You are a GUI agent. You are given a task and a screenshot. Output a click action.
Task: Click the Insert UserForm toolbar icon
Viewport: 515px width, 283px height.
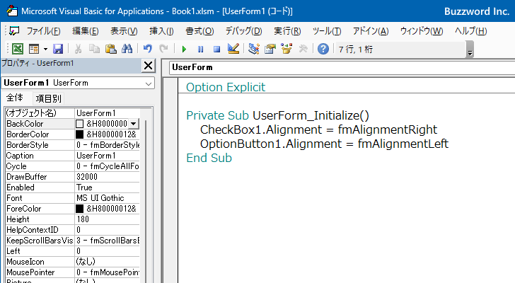point(34,49)
